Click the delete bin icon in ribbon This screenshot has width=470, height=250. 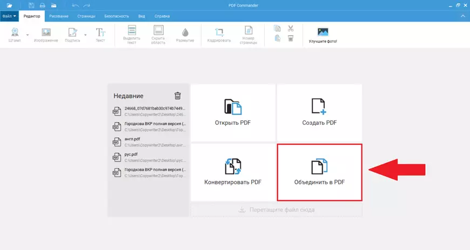point(291,38)
